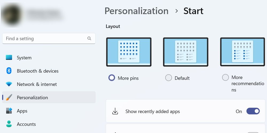Viewport: 267px width, 133px height.
Task: Pick the Default layout preview thumbnail
Action: [186, 52]
